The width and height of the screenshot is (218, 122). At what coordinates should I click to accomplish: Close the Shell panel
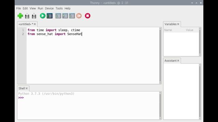tap(27, 88)
